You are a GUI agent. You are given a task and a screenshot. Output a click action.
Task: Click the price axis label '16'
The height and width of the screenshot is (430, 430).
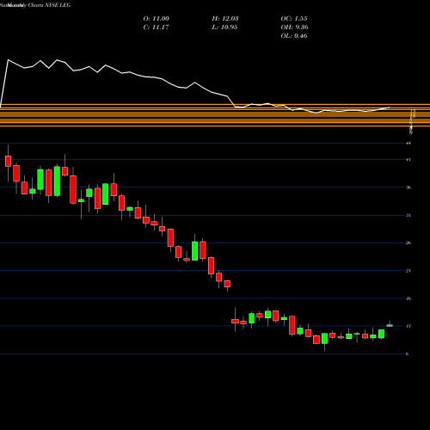click(408, 298)
